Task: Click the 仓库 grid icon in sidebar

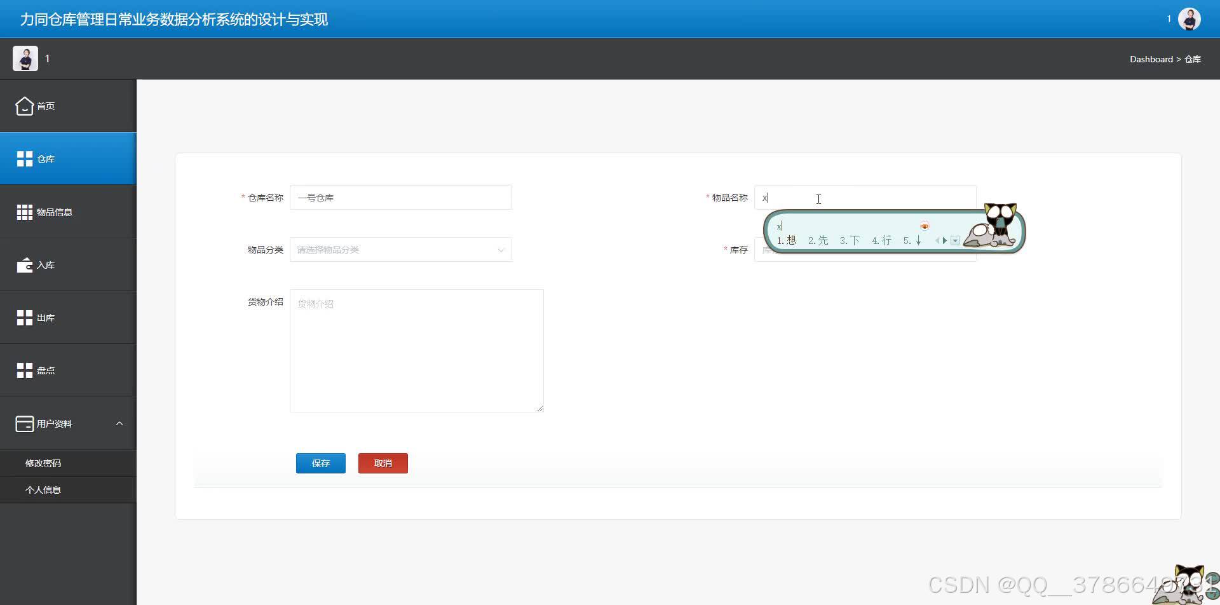Action: coord(25,159)
